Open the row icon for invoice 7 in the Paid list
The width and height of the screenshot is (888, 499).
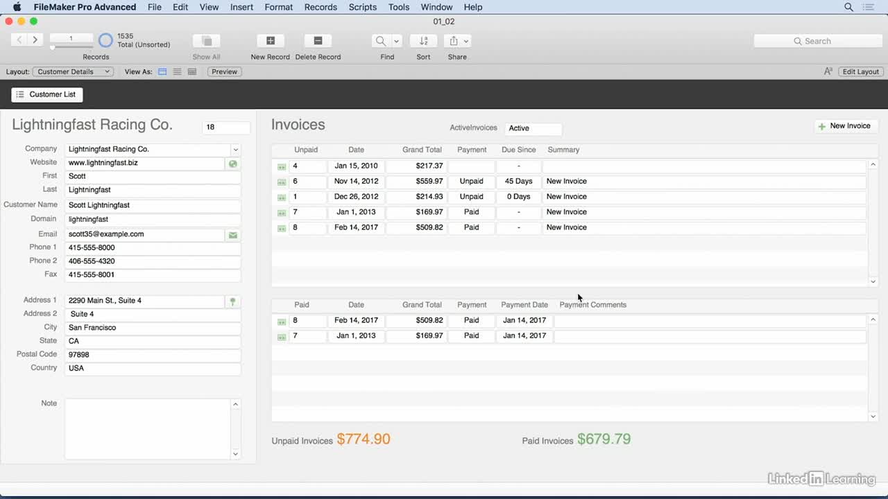pos(282,337)
